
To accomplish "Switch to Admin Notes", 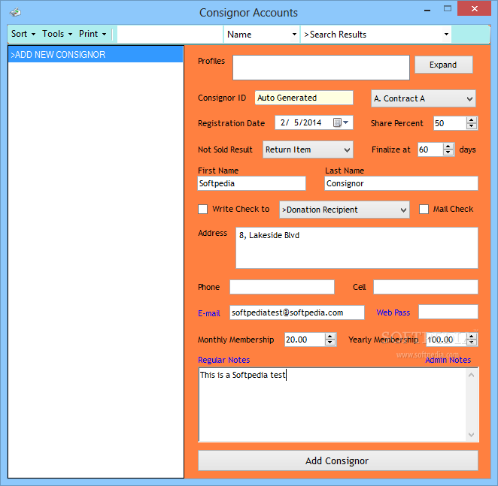I will pyautogui.click(x=448, y=360).
